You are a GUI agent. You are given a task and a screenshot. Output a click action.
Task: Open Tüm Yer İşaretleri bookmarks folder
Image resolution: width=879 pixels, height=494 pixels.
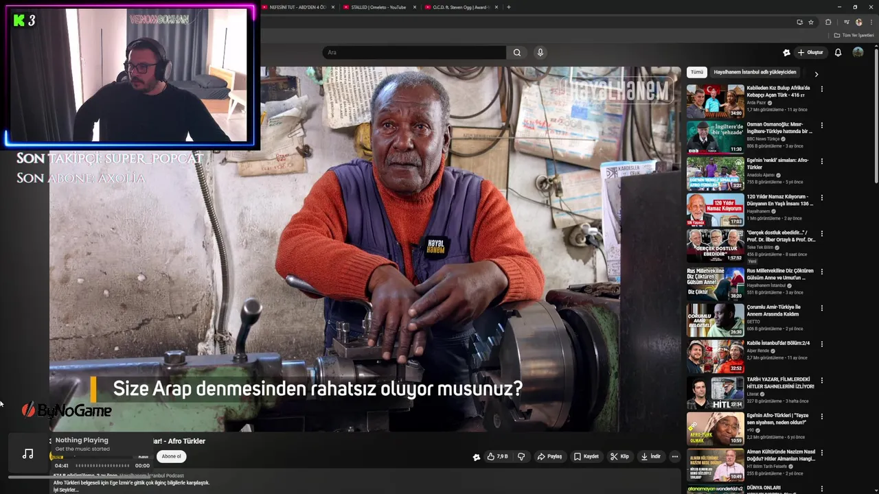pyautogui.click(x=854, y=35)
